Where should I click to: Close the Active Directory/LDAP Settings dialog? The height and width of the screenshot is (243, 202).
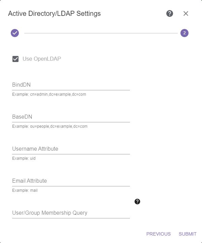click(x=186, y=13)
